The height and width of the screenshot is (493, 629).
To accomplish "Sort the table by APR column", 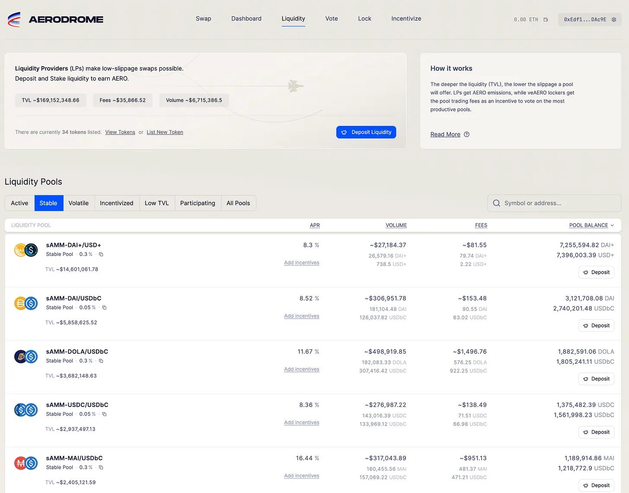I will pos(315,225).
